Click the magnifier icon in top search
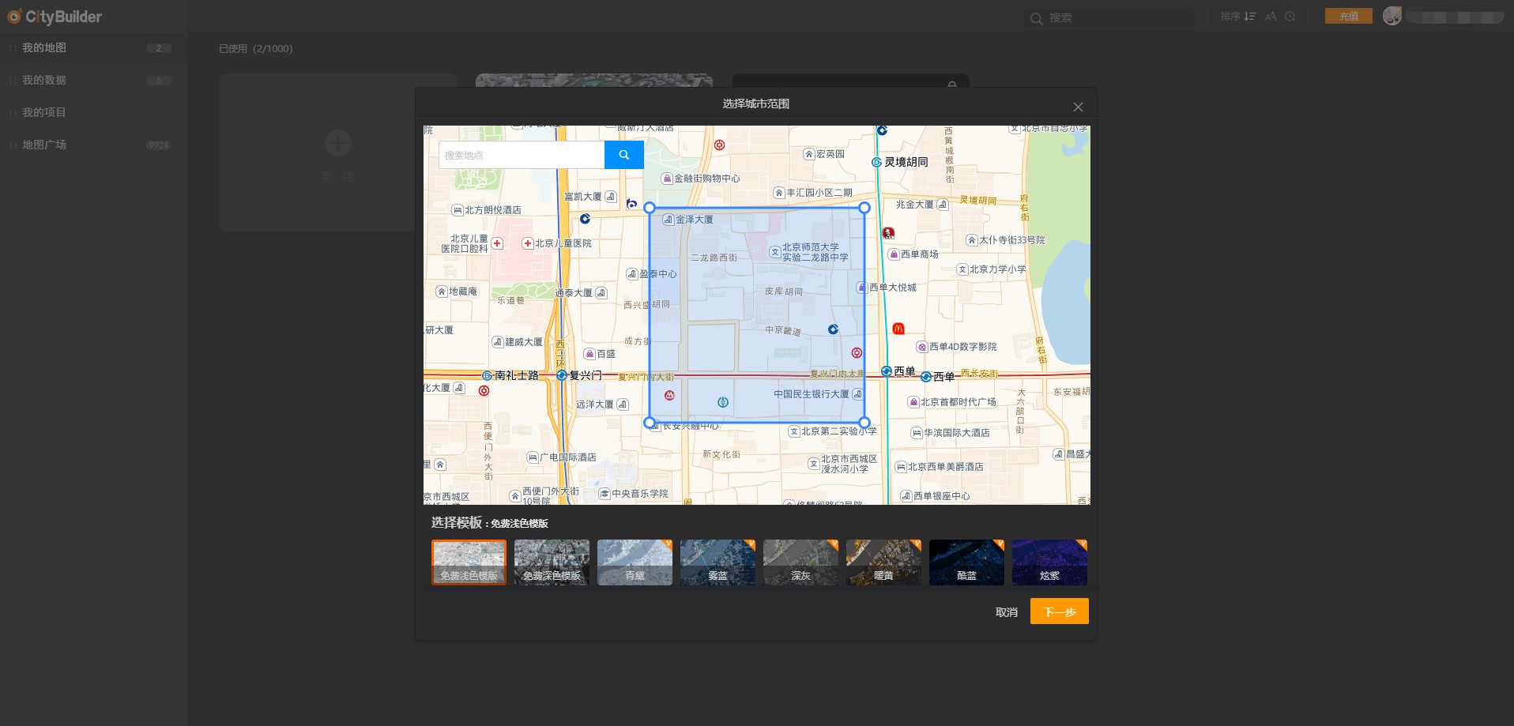 (1036, 18)
